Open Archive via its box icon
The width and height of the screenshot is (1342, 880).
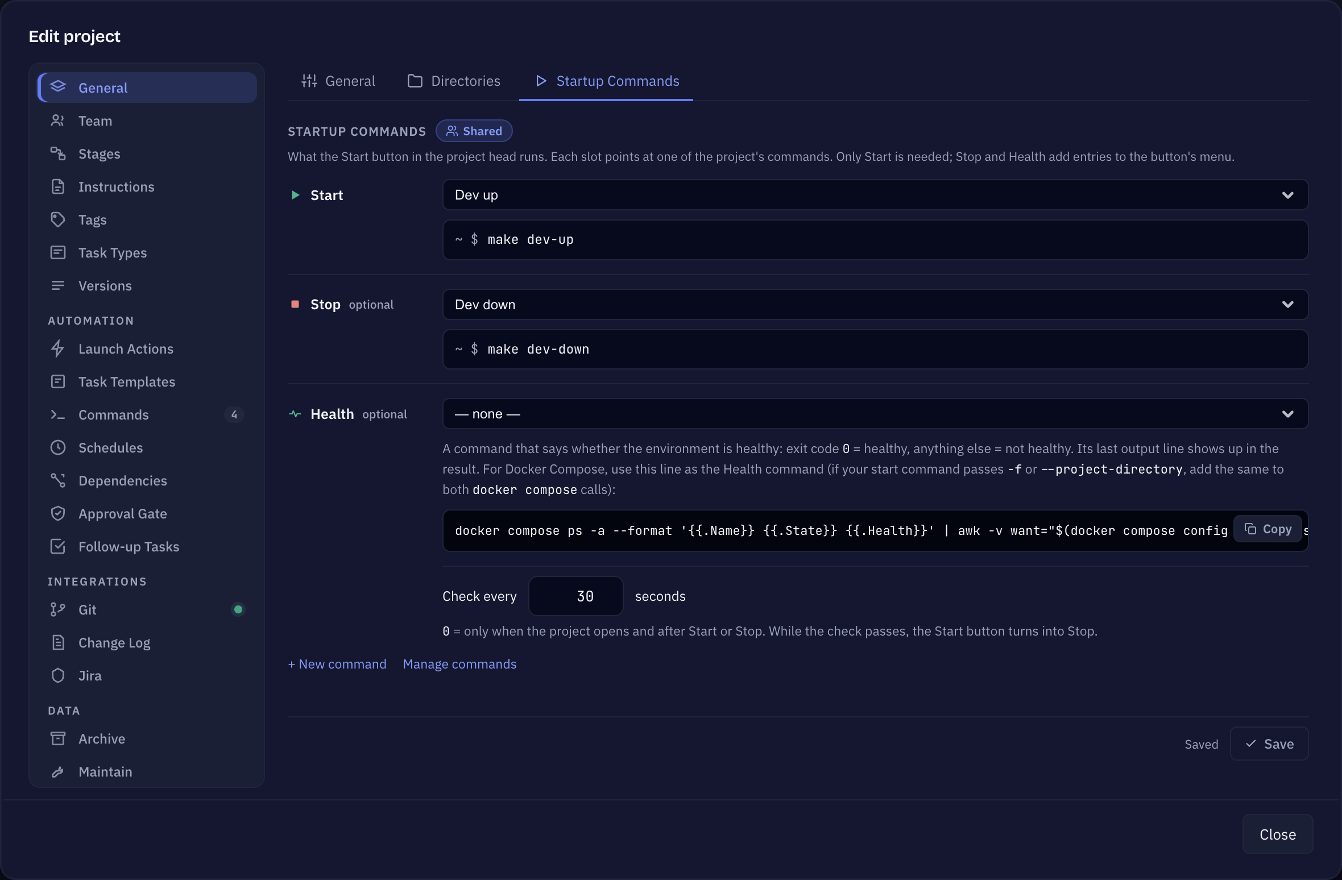pos(57,738)
